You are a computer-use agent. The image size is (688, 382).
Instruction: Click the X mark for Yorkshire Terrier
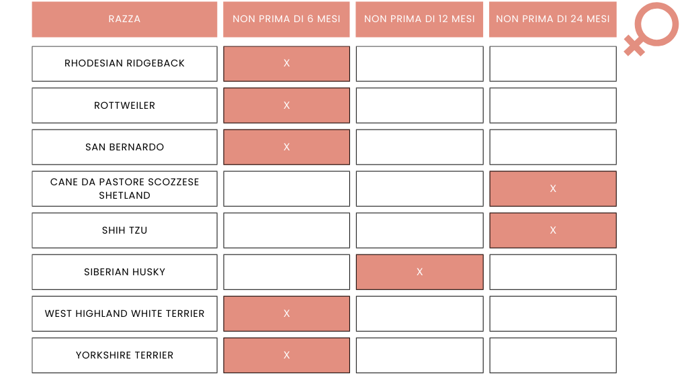click(x=286, y=355)
